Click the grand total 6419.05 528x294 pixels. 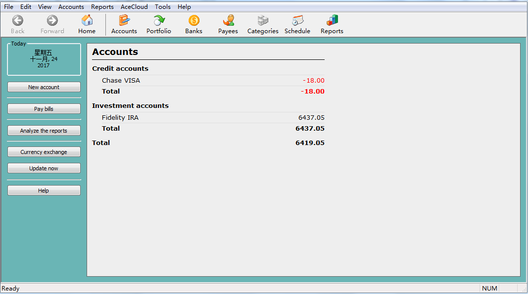(310, 143)
